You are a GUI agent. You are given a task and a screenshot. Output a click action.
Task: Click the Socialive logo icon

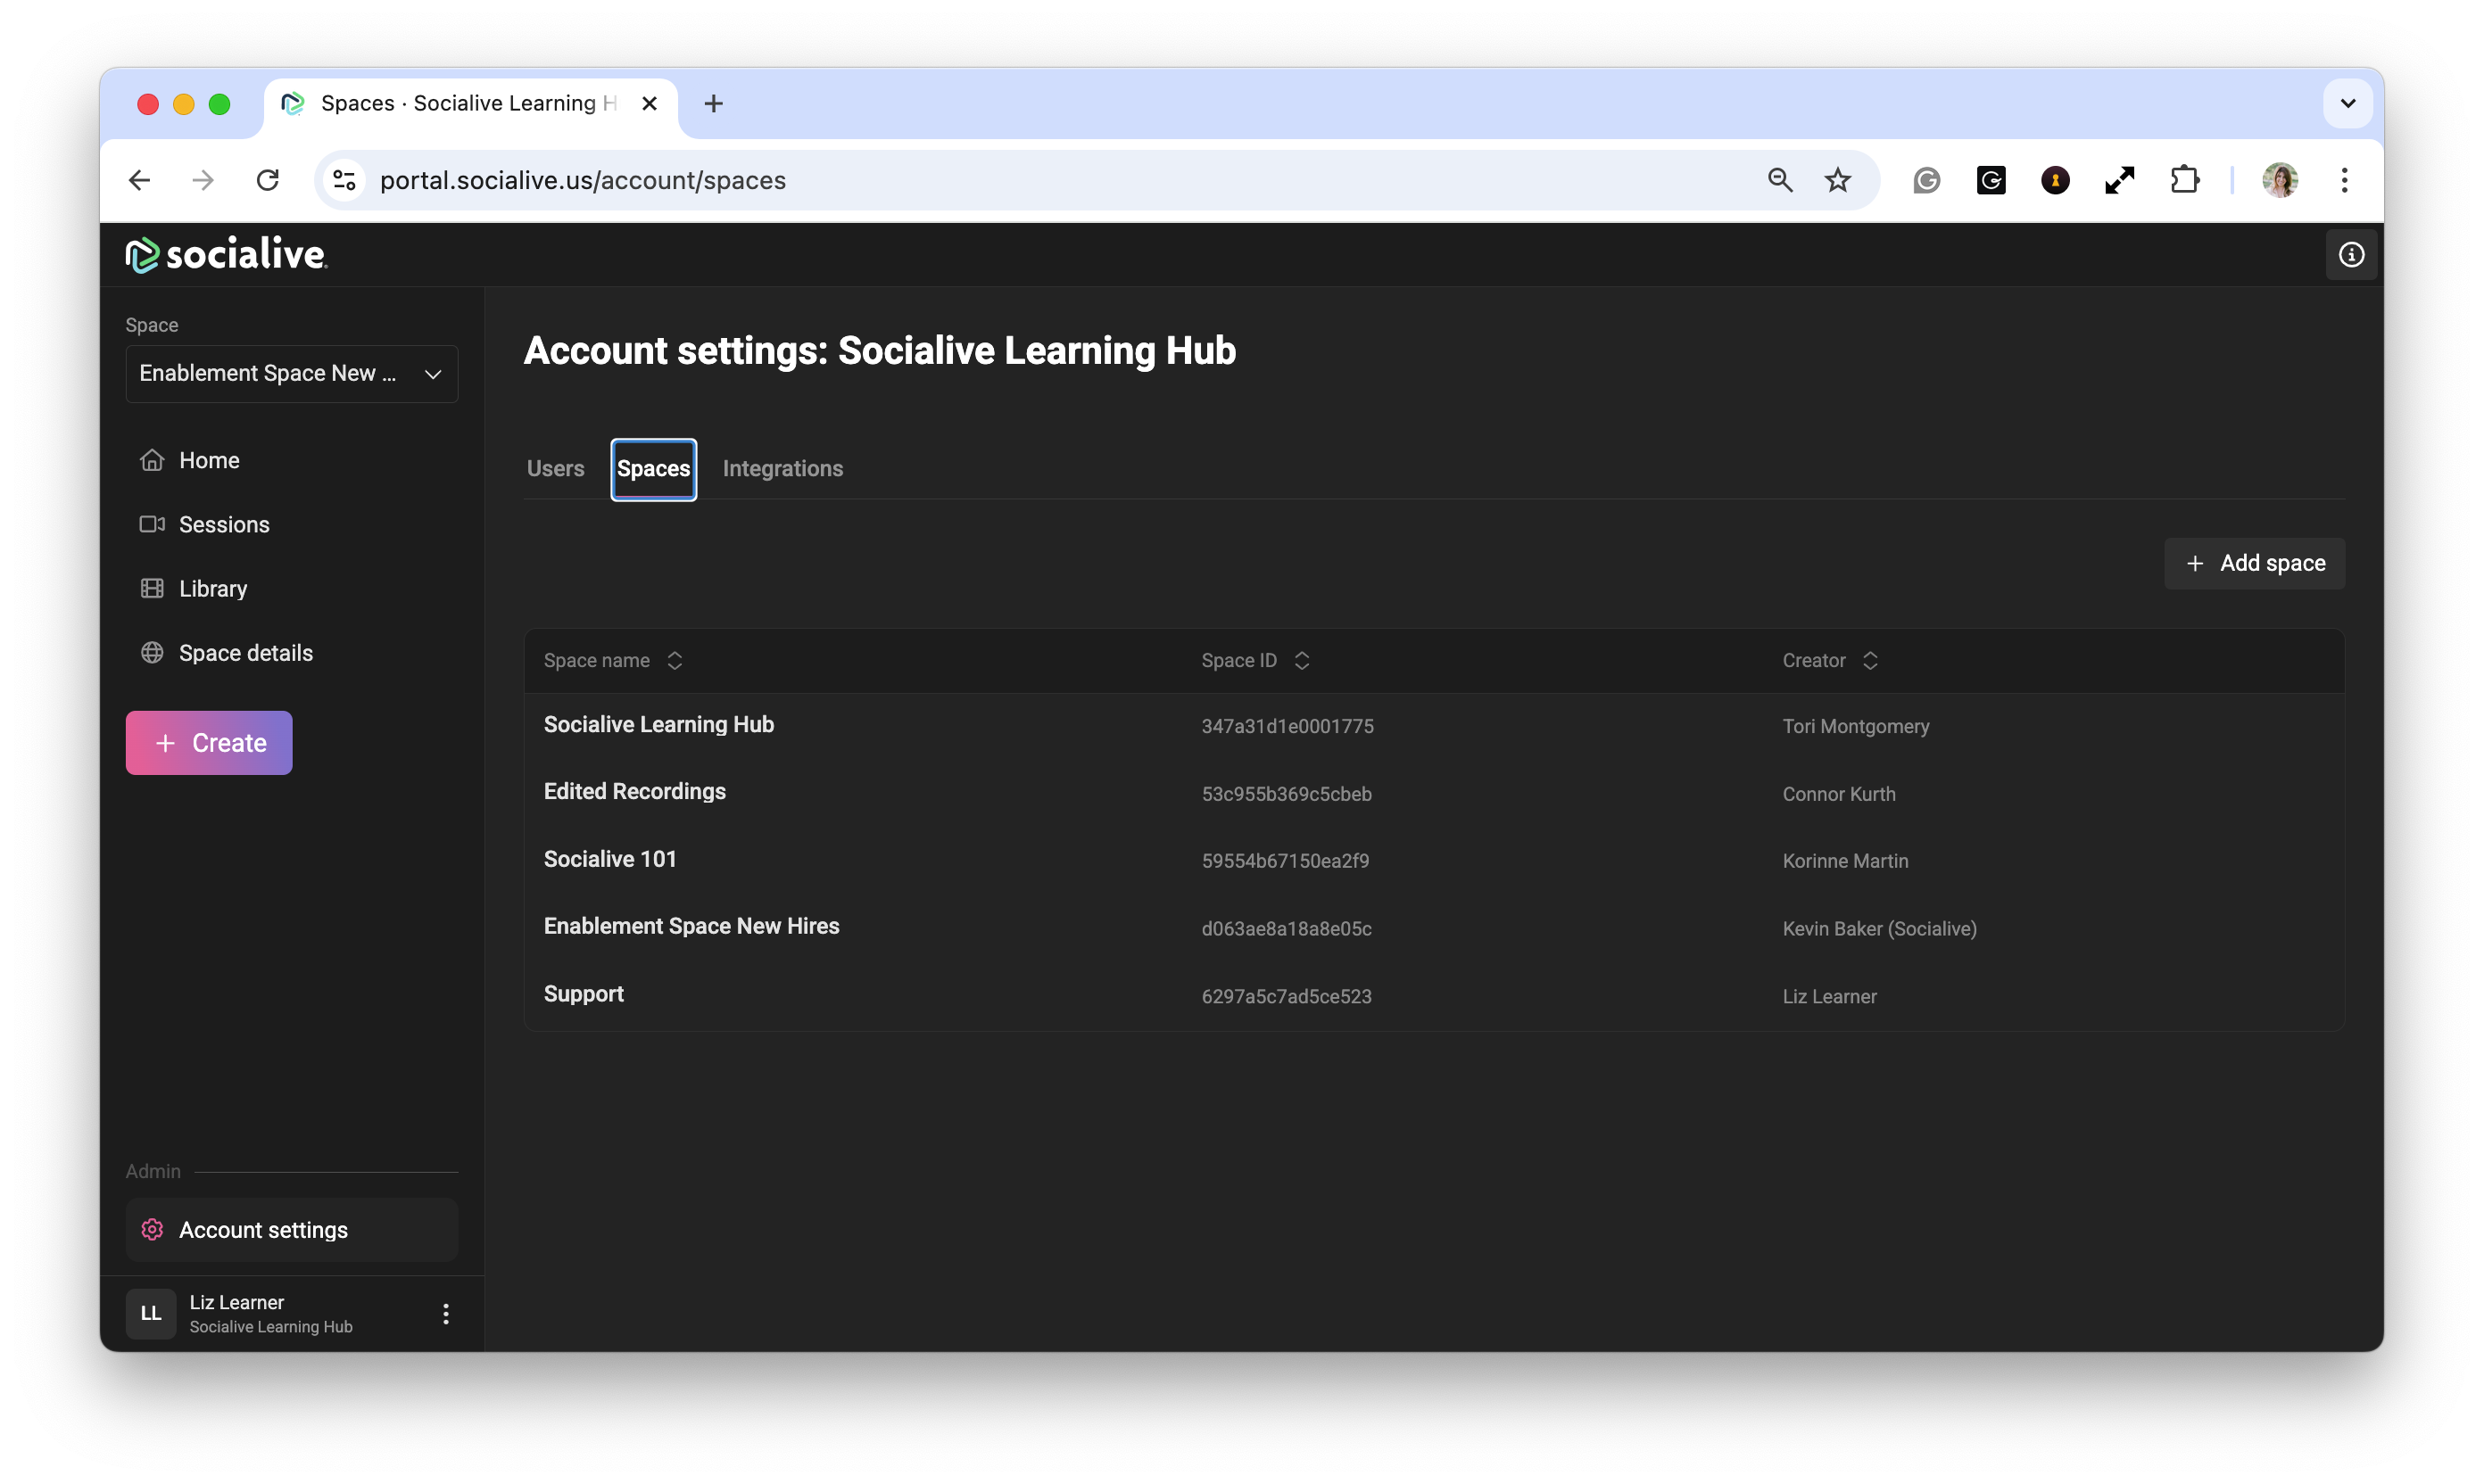coord(142,255)
